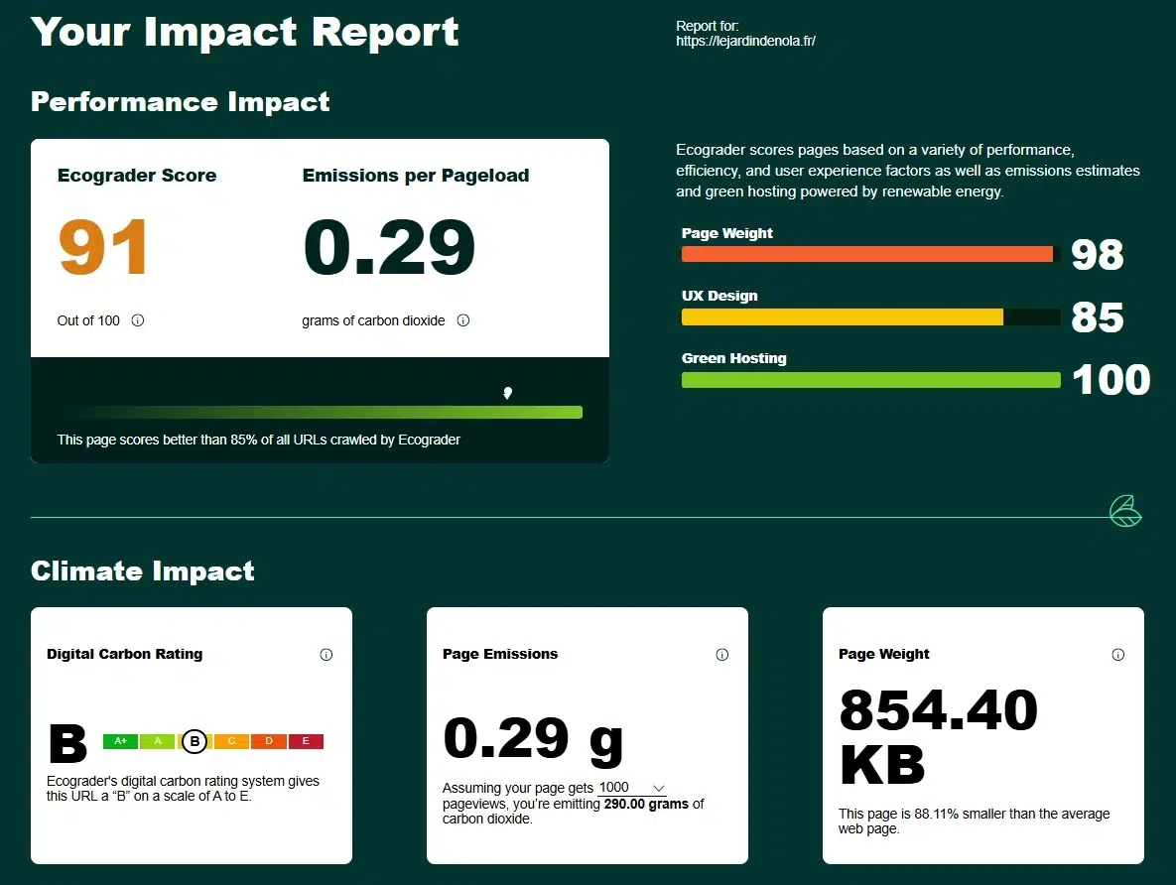Viewport: 1176px width, 885px height.
Task: Click the A+ rating swatch
Action: [120, 741]
